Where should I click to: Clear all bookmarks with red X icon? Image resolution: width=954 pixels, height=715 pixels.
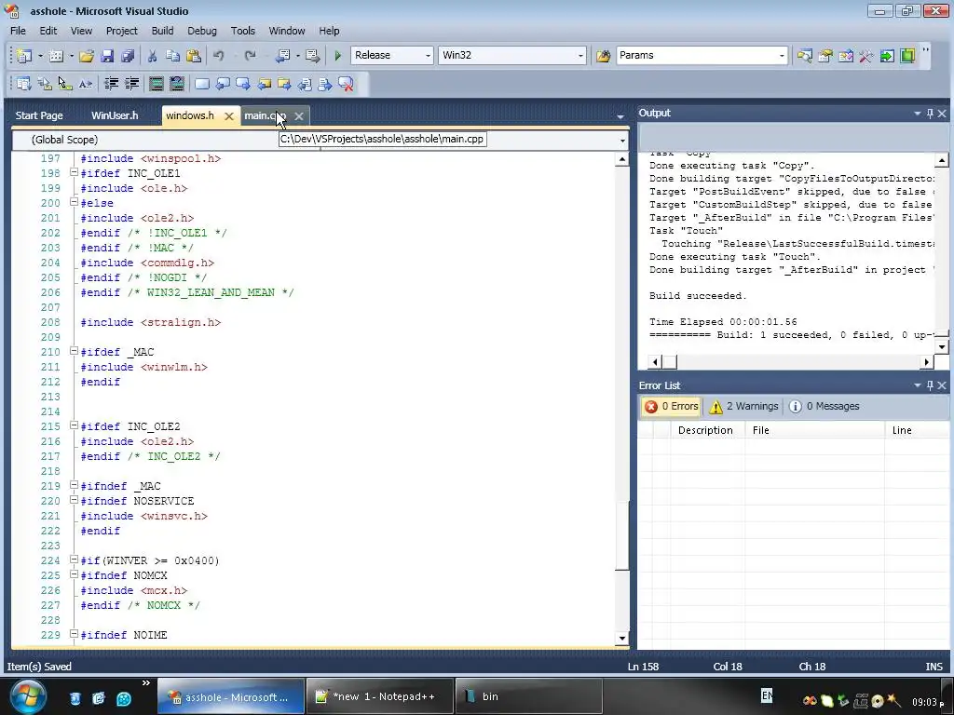tap(346, 84)
